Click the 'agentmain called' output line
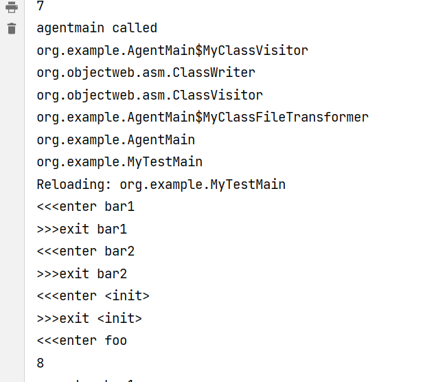 pyautogui.click(x=97, y=28)
